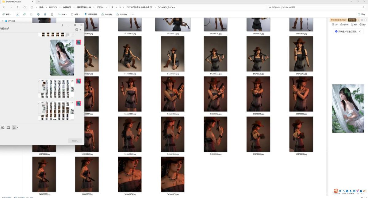Open the 排序 sort dropdown
The width and height of the screenshot is (368, 198).
63,14
